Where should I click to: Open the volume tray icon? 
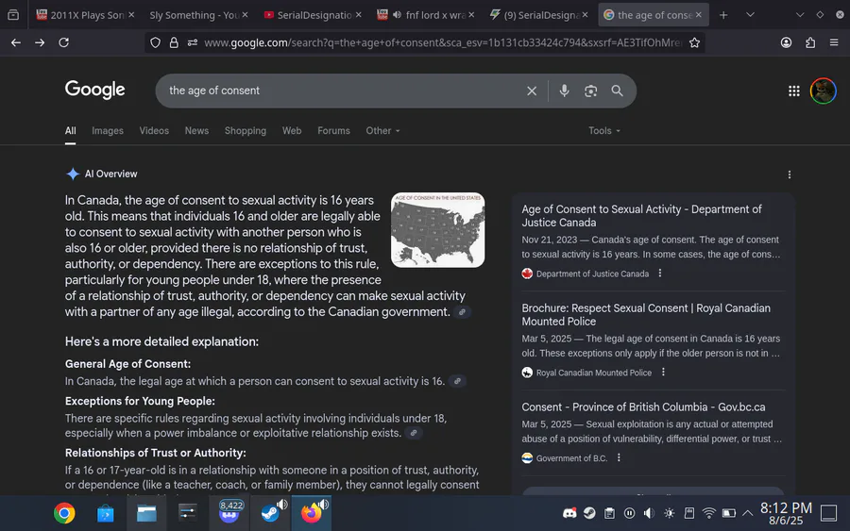click(x=649, y=513)
